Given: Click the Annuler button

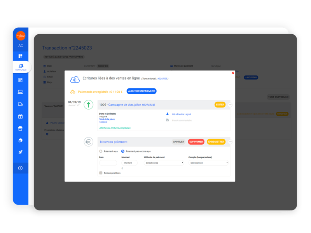Looking at the screenshot, I should click(178, 142).
